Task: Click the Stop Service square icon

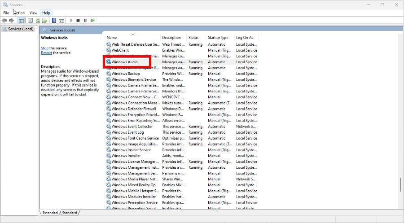Action: pos(78,20)
